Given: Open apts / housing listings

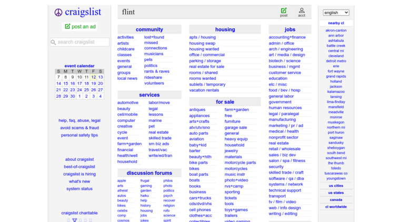Looking at the screenshot, I should point(203,37).
